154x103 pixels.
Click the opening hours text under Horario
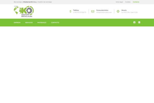[129, 12]
